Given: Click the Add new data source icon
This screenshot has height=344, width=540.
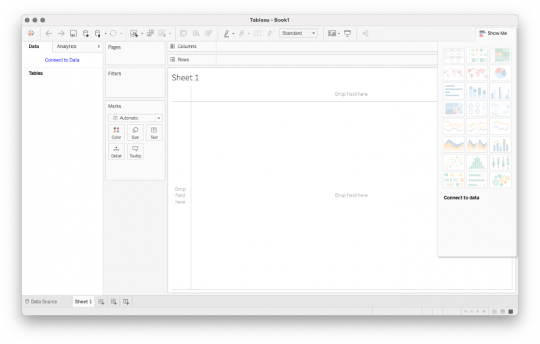Looking at the screenshot, I should [86, 33].
